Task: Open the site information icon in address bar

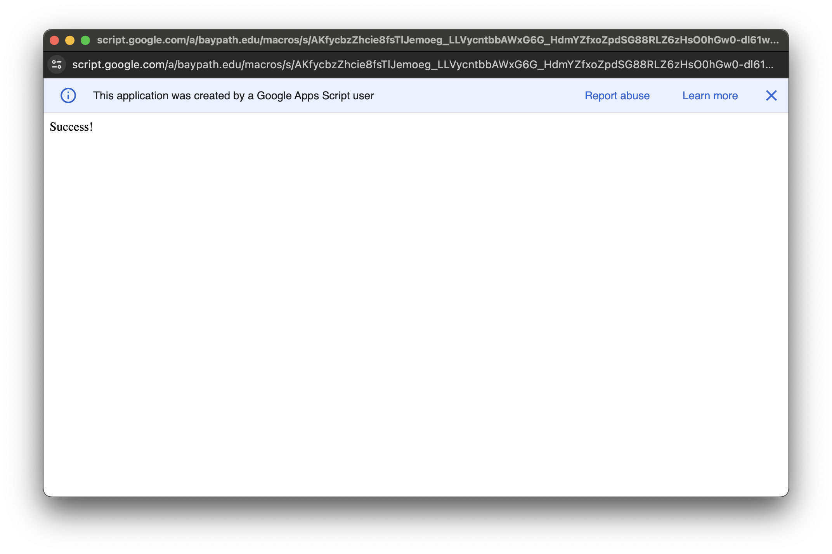Action: pos(57,64)
